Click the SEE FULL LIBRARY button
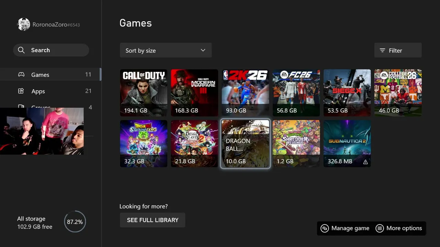Viewport: 440px width, 247px height. pyautogui.click(x=153, y=220)
